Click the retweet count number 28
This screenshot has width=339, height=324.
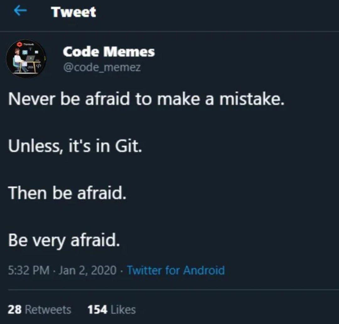click(x=14, y=310)
